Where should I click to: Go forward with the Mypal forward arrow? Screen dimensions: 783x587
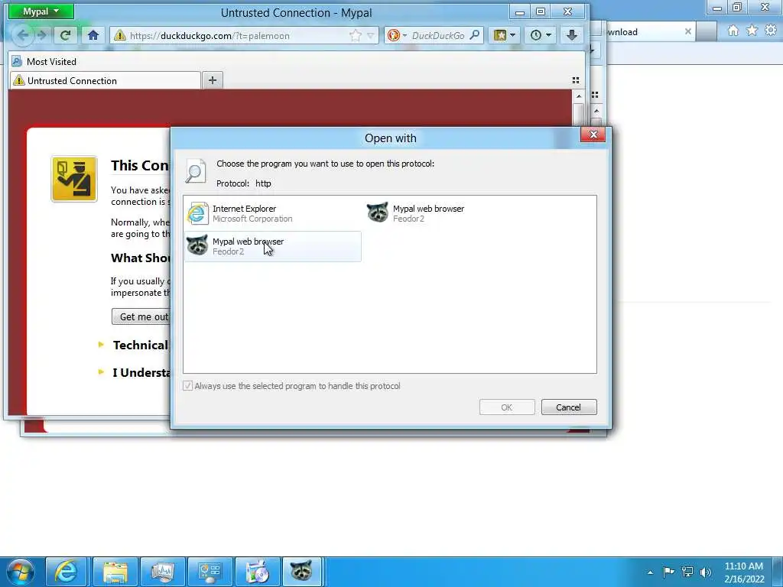pos(42,35)
